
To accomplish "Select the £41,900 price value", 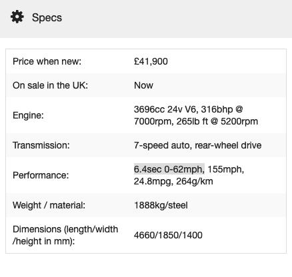I will (151, 61).
